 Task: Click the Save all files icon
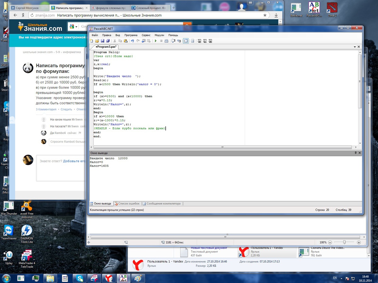click(x=108, y=41)
